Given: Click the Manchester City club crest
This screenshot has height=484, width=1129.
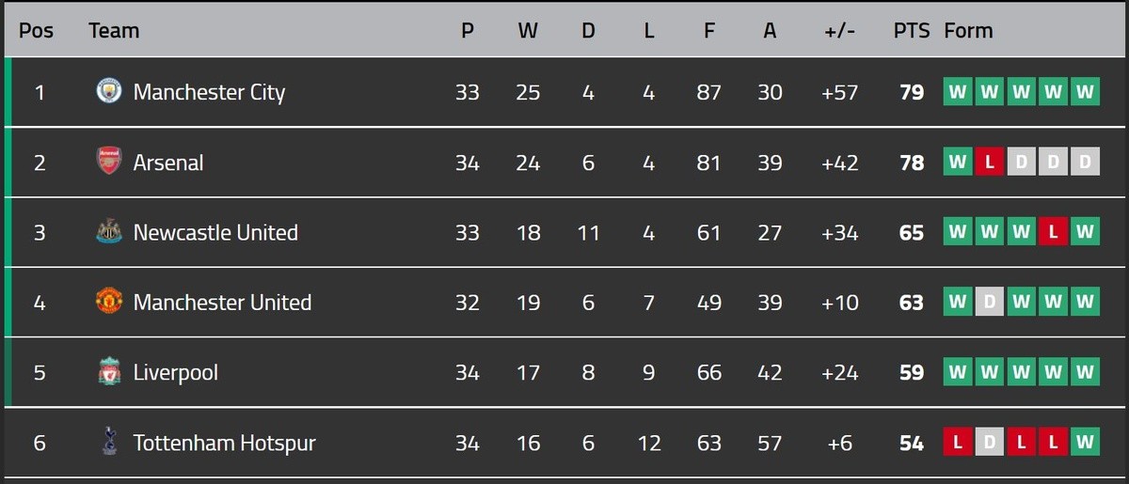Looking at the screenshot, I should [109, 91].
